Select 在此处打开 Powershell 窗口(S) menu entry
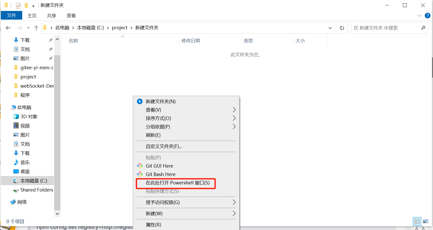 [x=186, y=183]
